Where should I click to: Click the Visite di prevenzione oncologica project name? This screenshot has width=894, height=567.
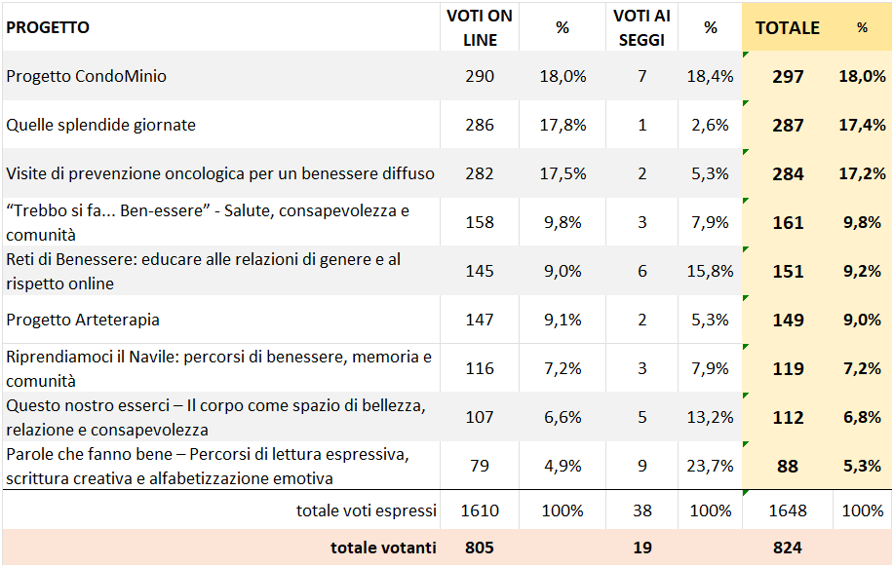pos(220,173)
